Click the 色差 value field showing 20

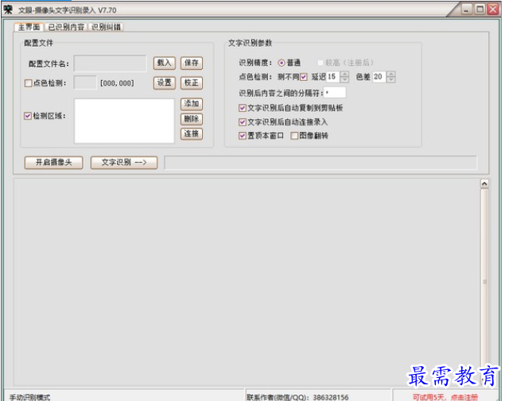pos(379,77)
